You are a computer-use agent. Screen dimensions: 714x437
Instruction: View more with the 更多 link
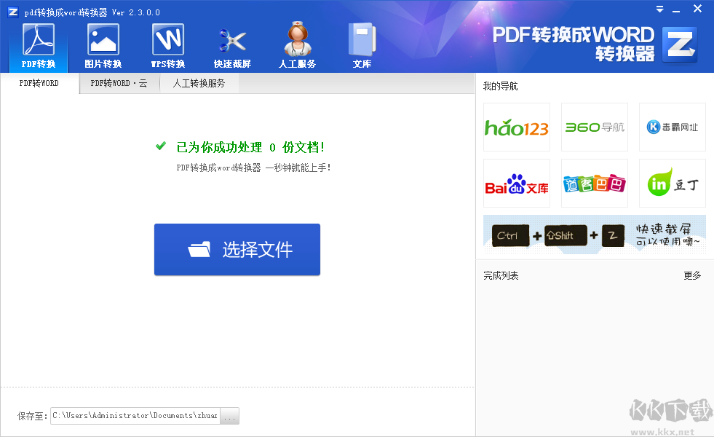691,275
